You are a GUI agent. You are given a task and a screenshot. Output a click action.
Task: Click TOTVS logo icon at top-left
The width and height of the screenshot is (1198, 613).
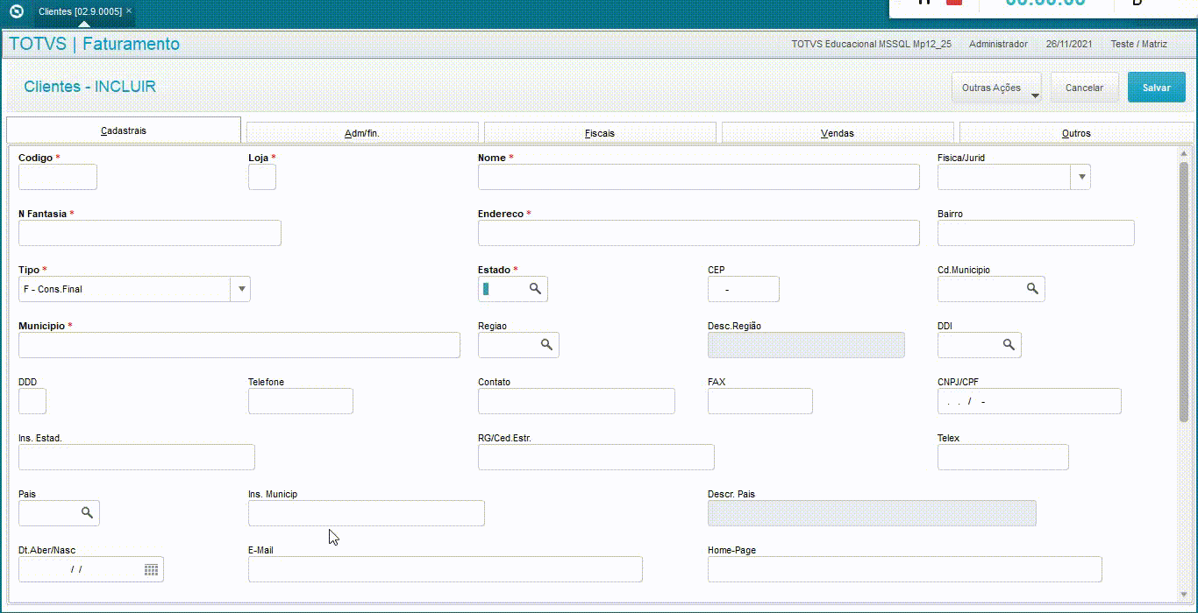click(x=16, y=11)
